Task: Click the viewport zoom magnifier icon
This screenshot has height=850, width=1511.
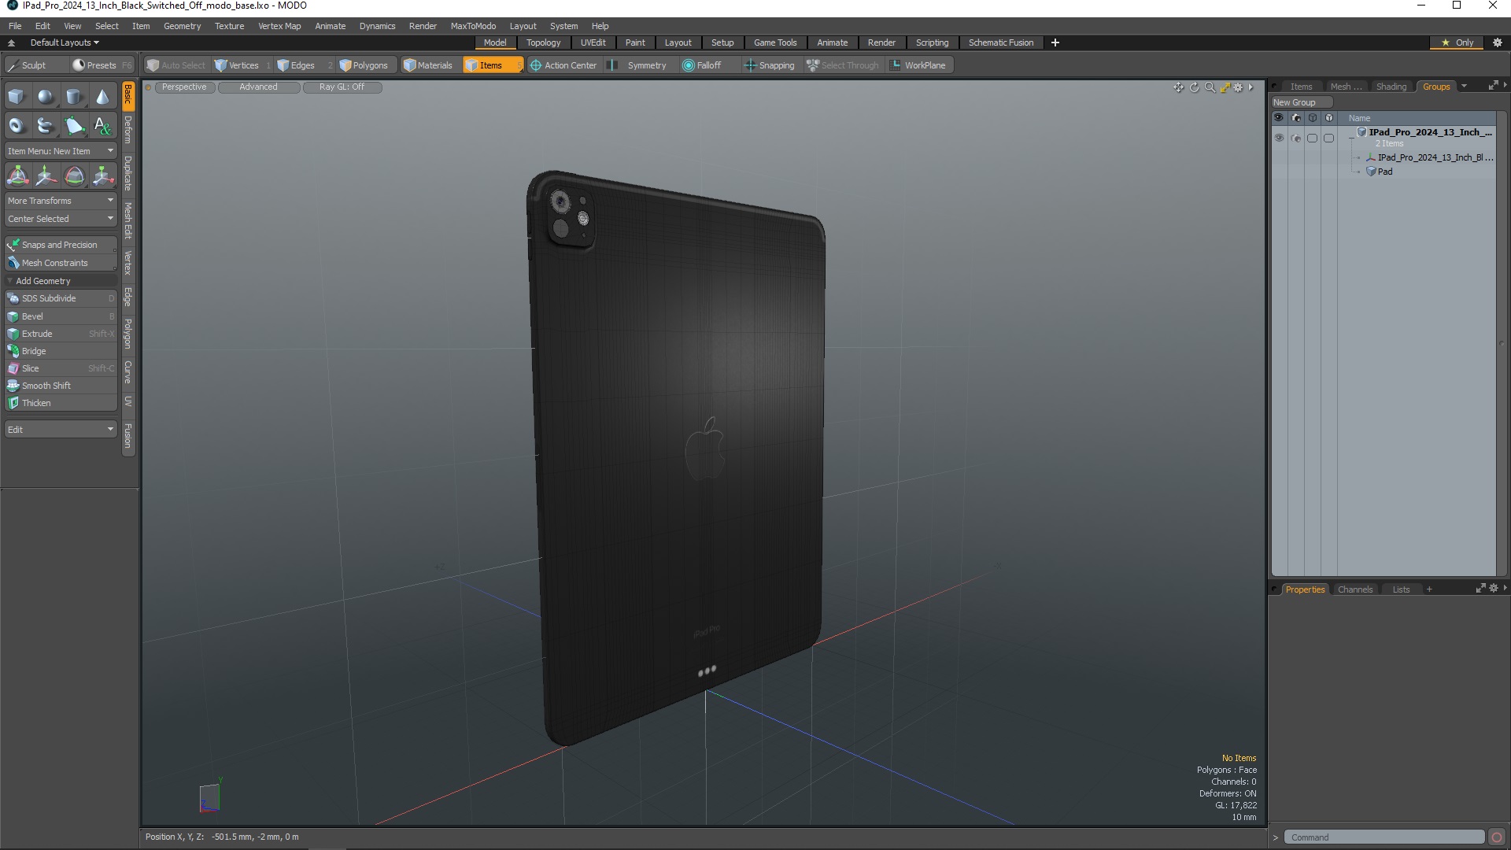Action: (1210, 87)
